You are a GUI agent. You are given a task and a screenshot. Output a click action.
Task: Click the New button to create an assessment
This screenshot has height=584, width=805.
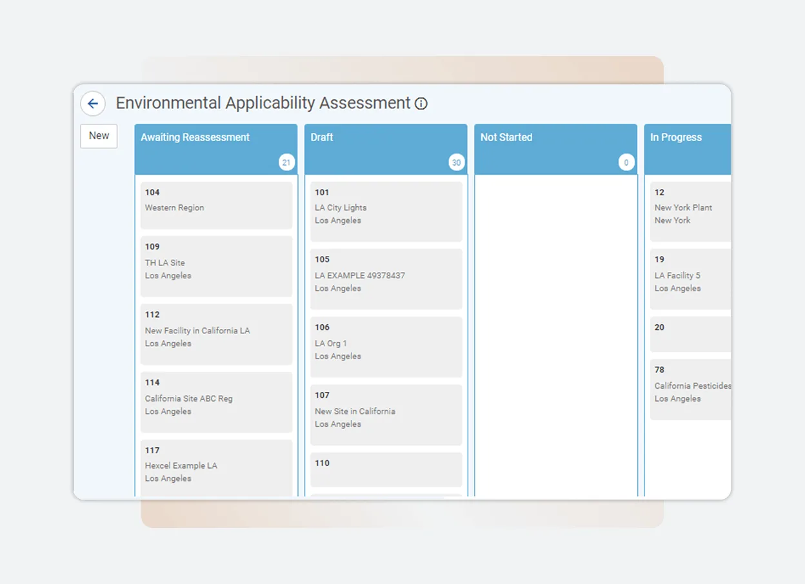pyautogui.click(x=98, y=135)
